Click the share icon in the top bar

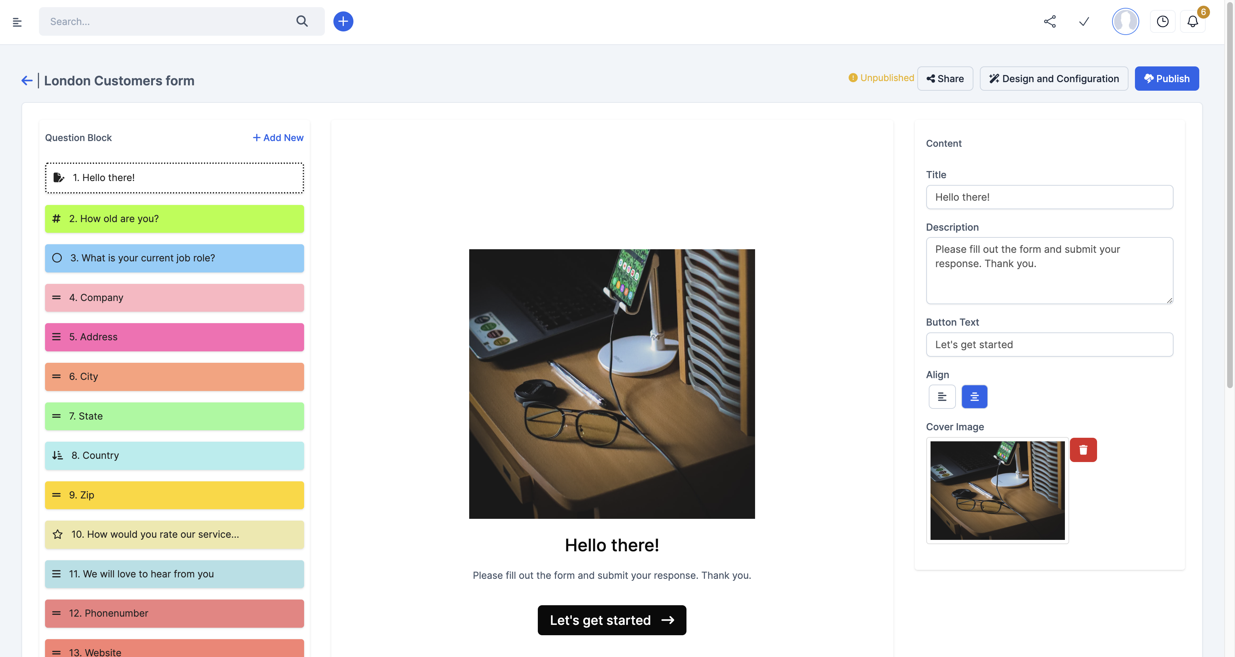pos(1050,21)
